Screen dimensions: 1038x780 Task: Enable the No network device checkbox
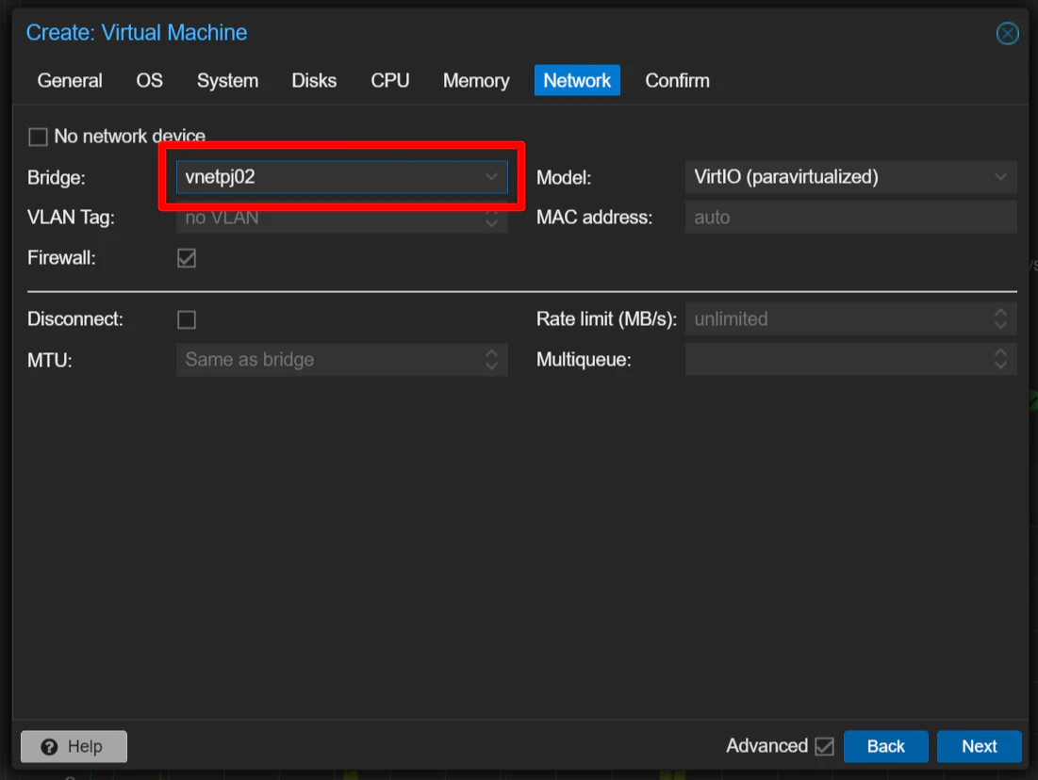(38, 137)
